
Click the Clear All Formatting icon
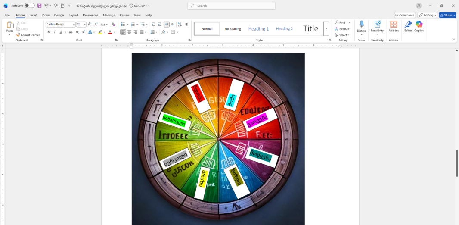coord(114,25)
